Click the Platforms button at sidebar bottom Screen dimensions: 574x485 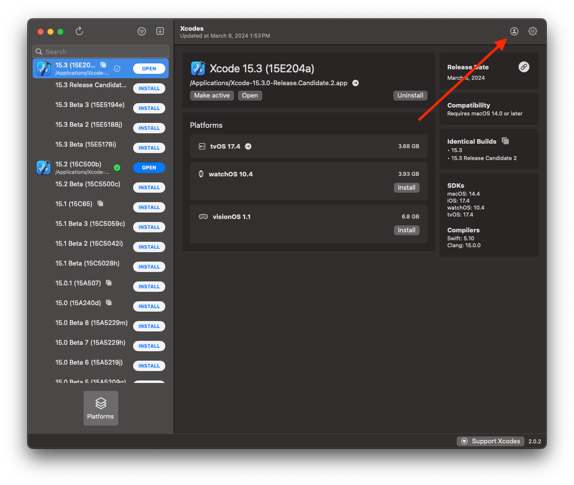(100, 408)
